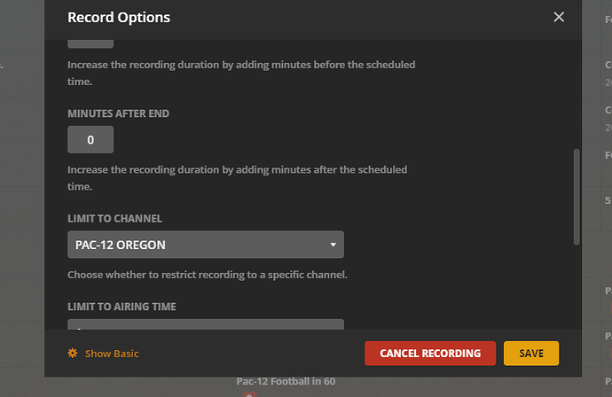Image resolution: width=612 pixels, height=397 pixels.
Task: Open the Pac-12 Football in 60 listing
Action: pyautogui.click(x=286, y=381)
